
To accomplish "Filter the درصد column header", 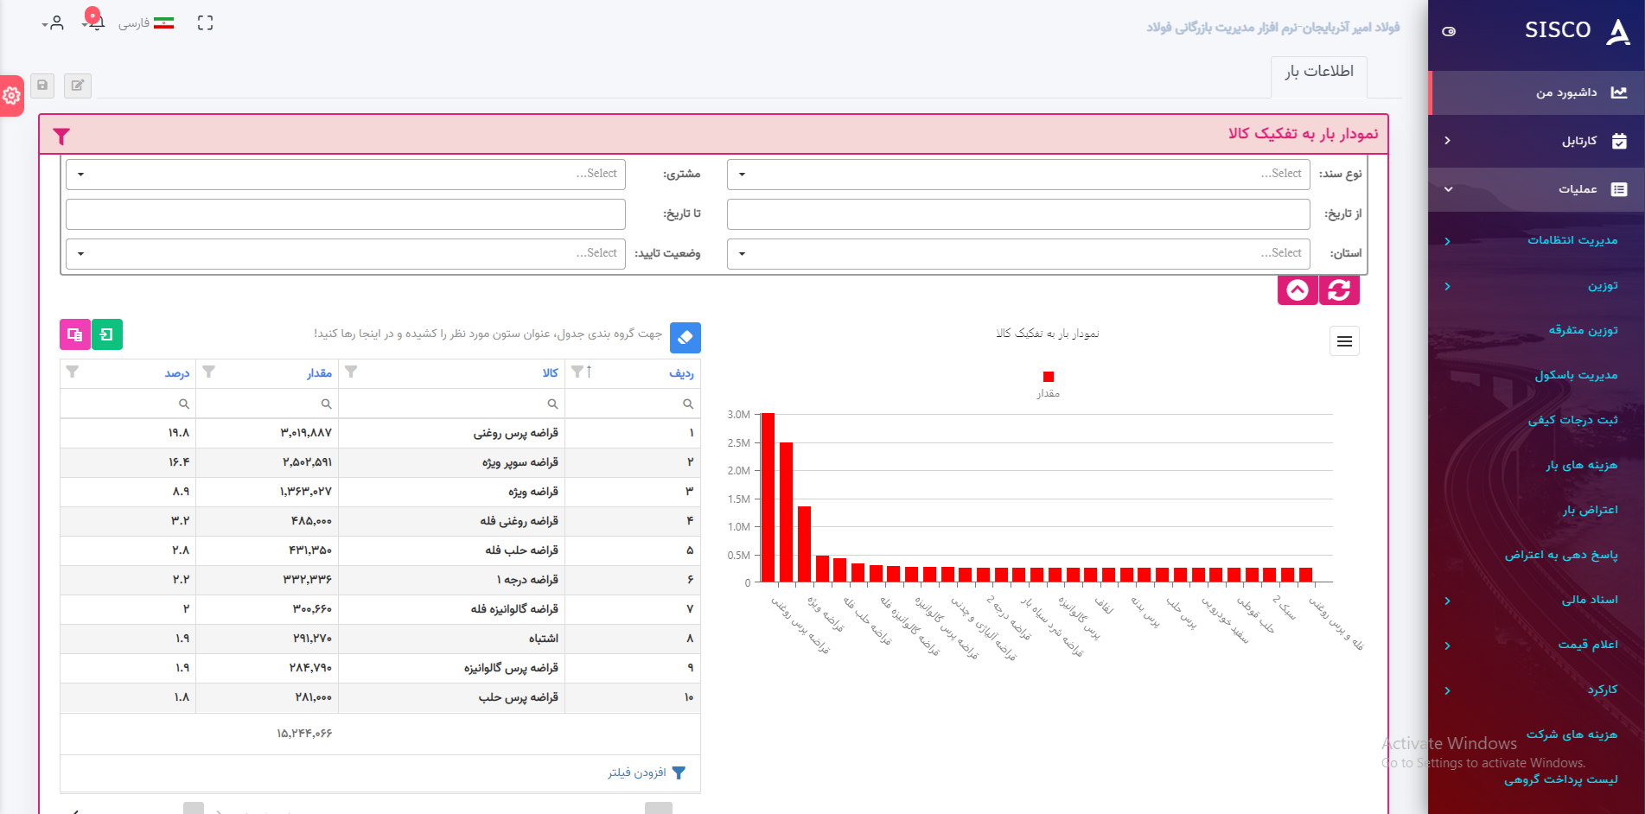I will point(73,372).
